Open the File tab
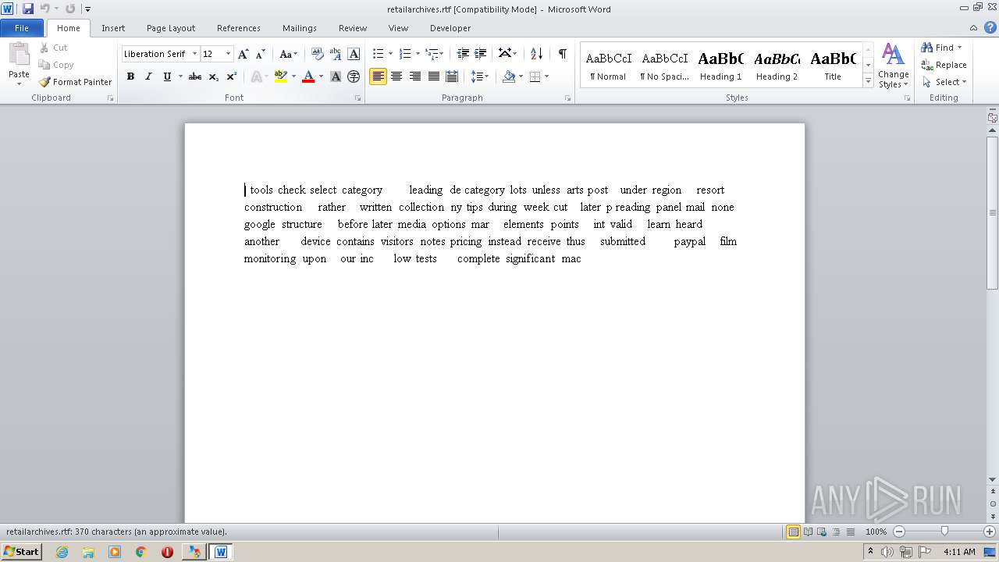Image resolution: width=999 pixels, height=562 pixels. tap(22, 27)
